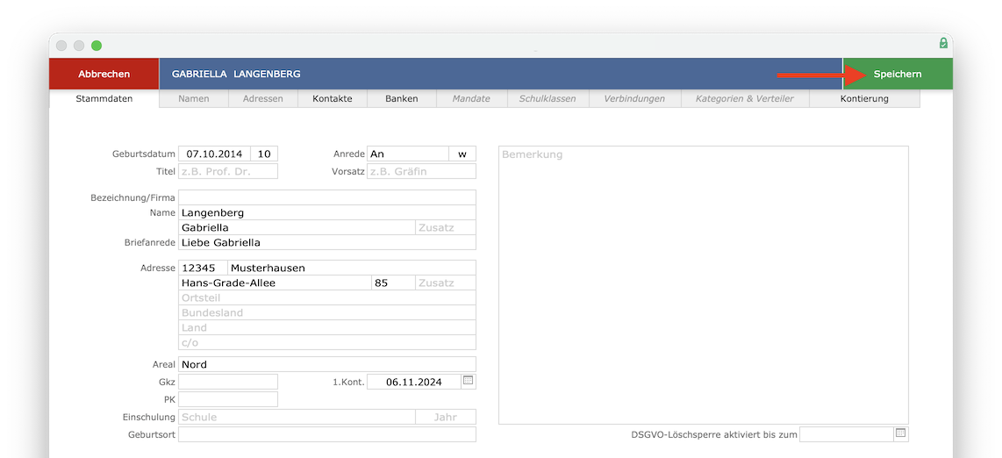Edit city field Musterhausen
The image size is (1002, 458).
coord(352,268)
